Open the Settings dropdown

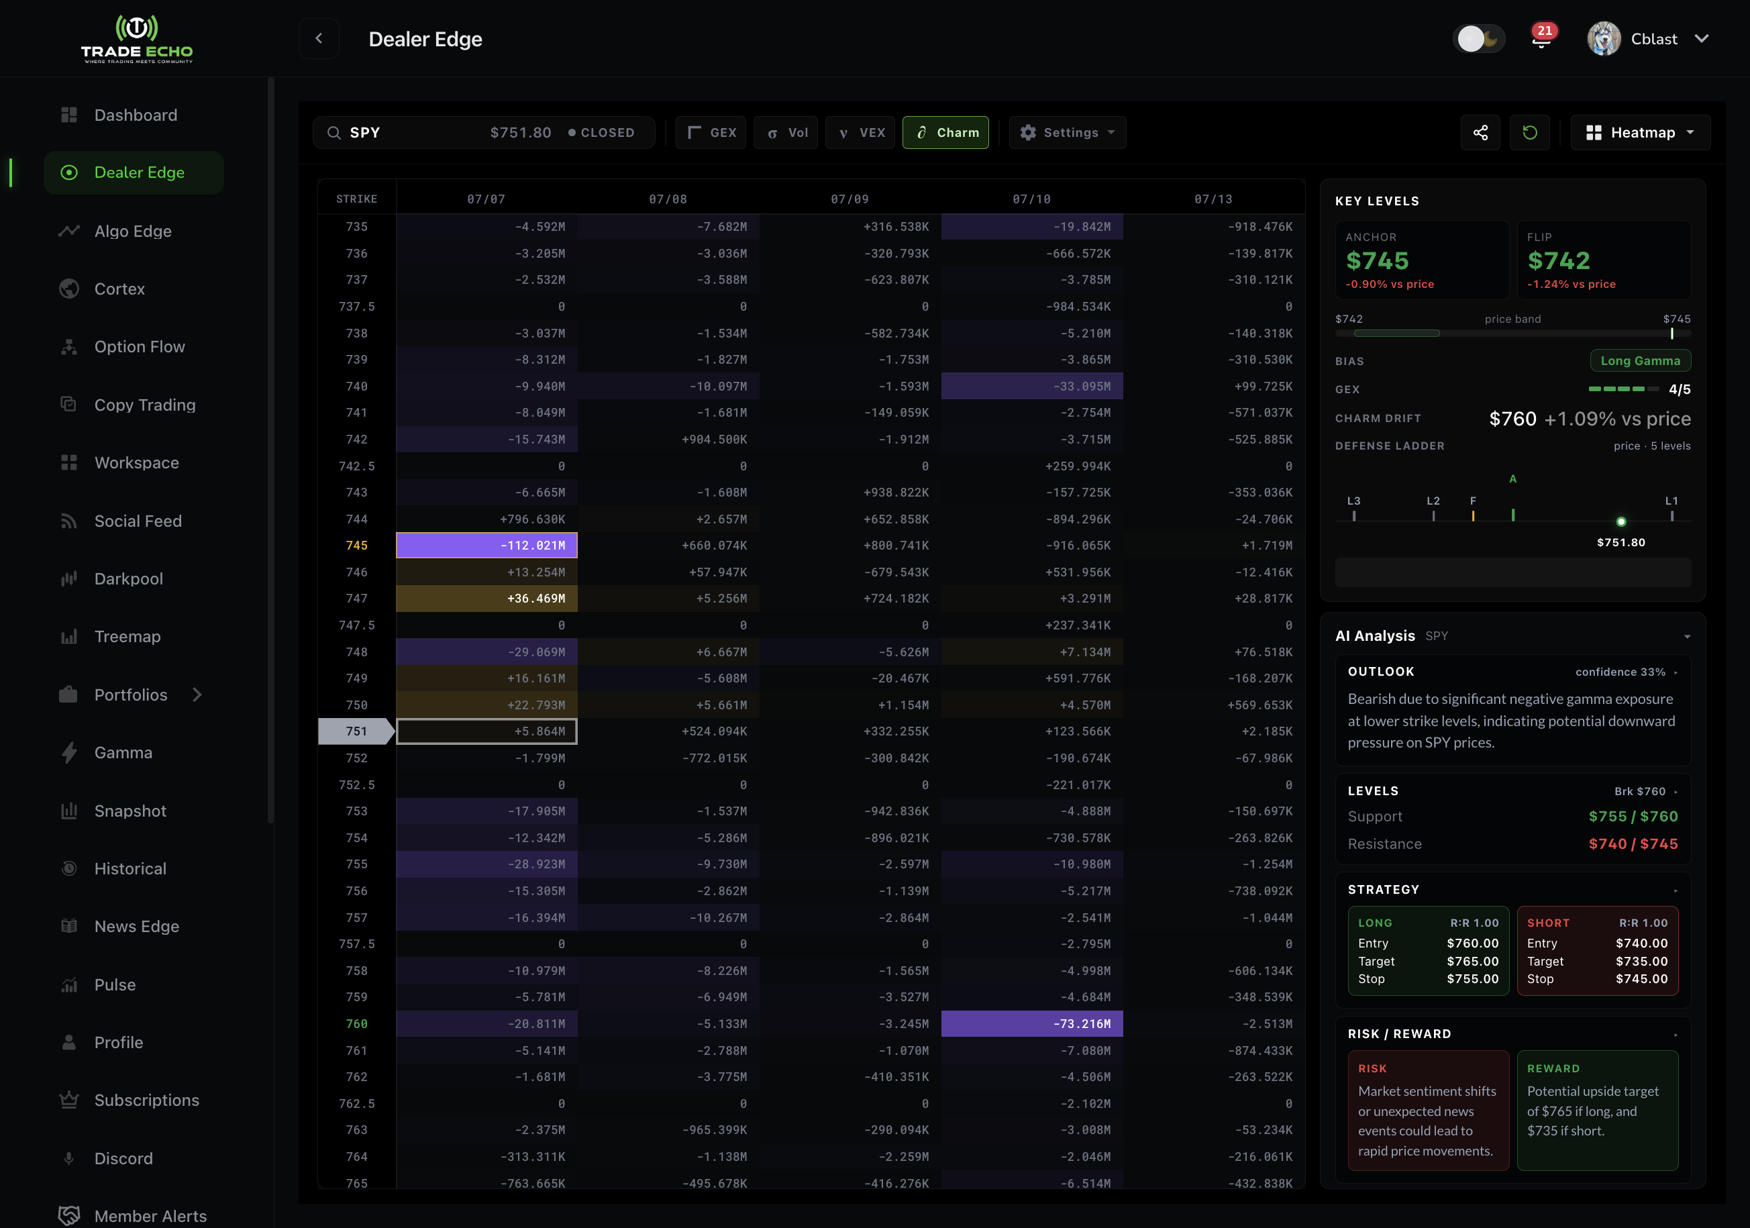(1067, 133)
